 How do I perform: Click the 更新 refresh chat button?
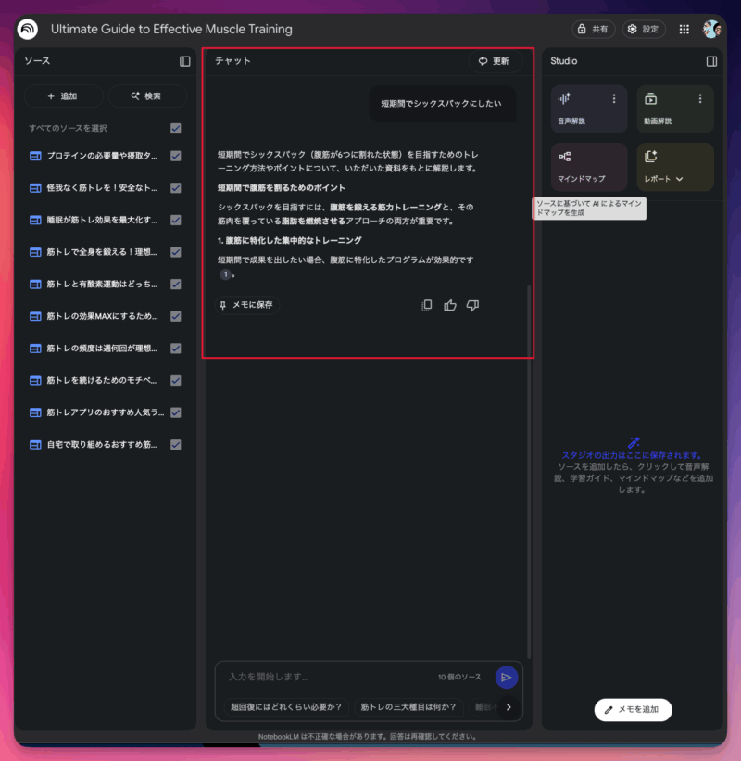496,61
